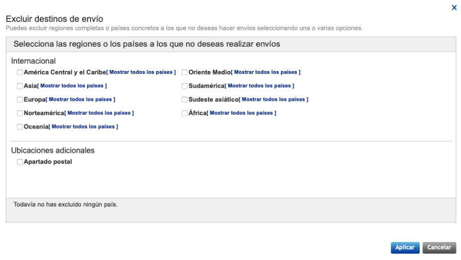Enable the Sudeste asiático checkbox
The height and width of the screenshot is (260, 461).
tap(185, 100)
